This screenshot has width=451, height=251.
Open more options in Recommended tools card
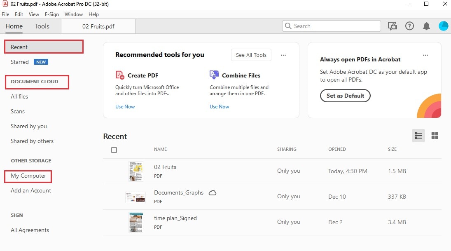(x=283, y=55)
